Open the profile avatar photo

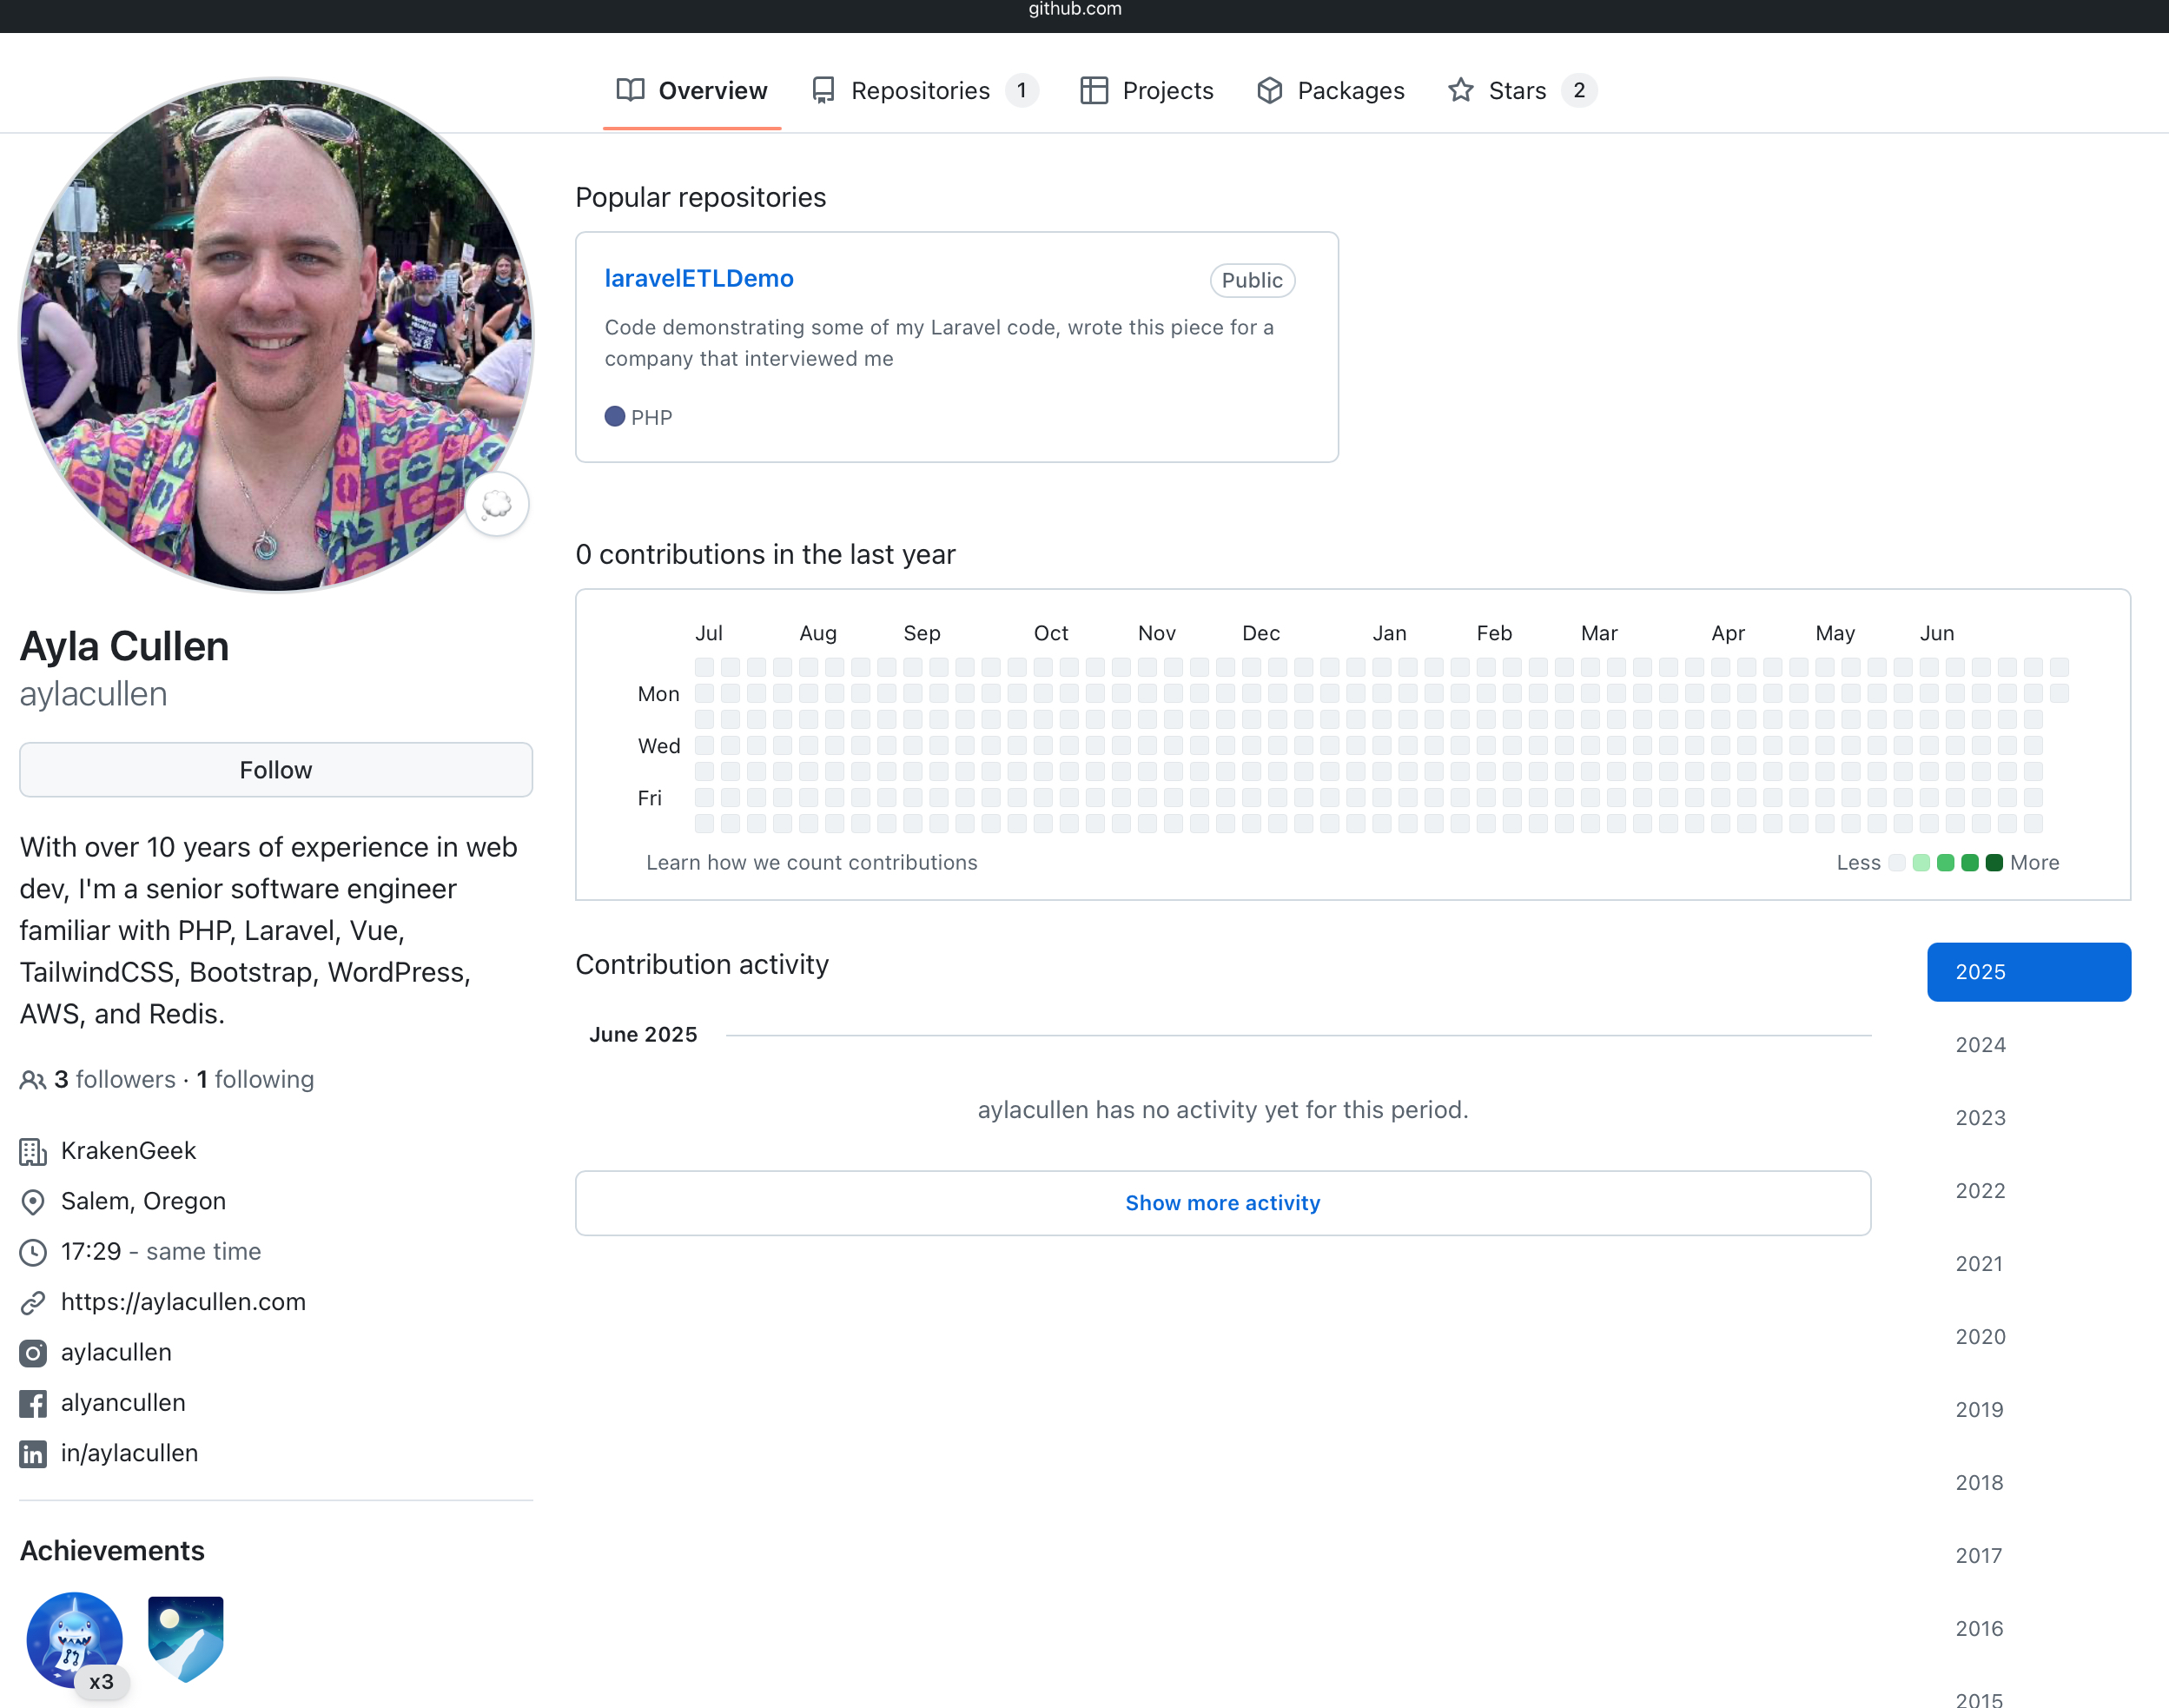click(276, 335)
